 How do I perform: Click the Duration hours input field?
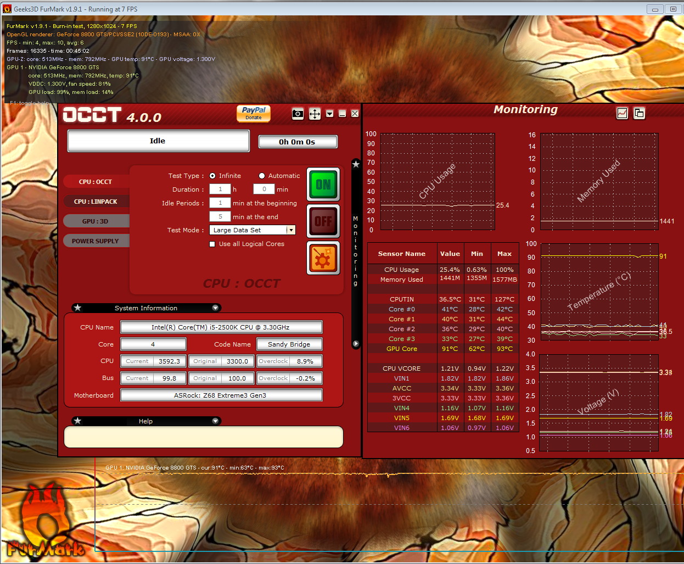[220, 189]
